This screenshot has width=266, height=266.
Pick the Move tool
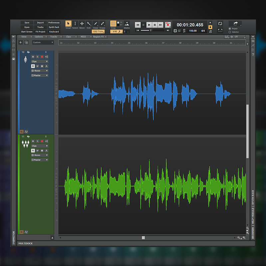point(82,24)
